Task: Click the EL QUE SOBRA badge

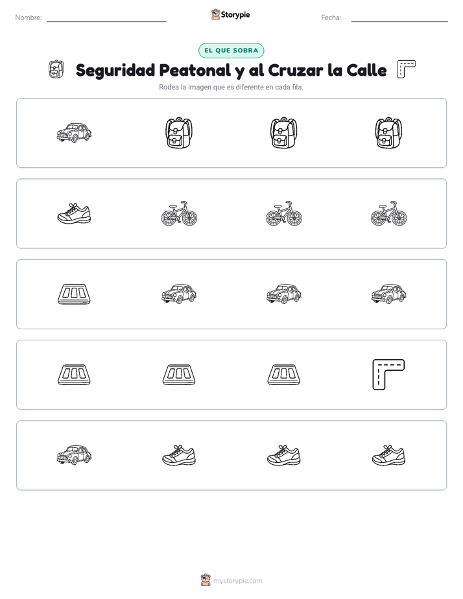Action: pyautogui.click(x=231, y=51)
